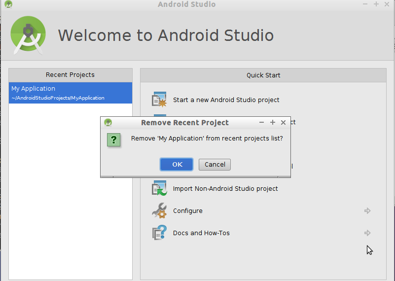Click the question mark icon in dialog
This screenshot has height=281, width=395.
point(113,140)
